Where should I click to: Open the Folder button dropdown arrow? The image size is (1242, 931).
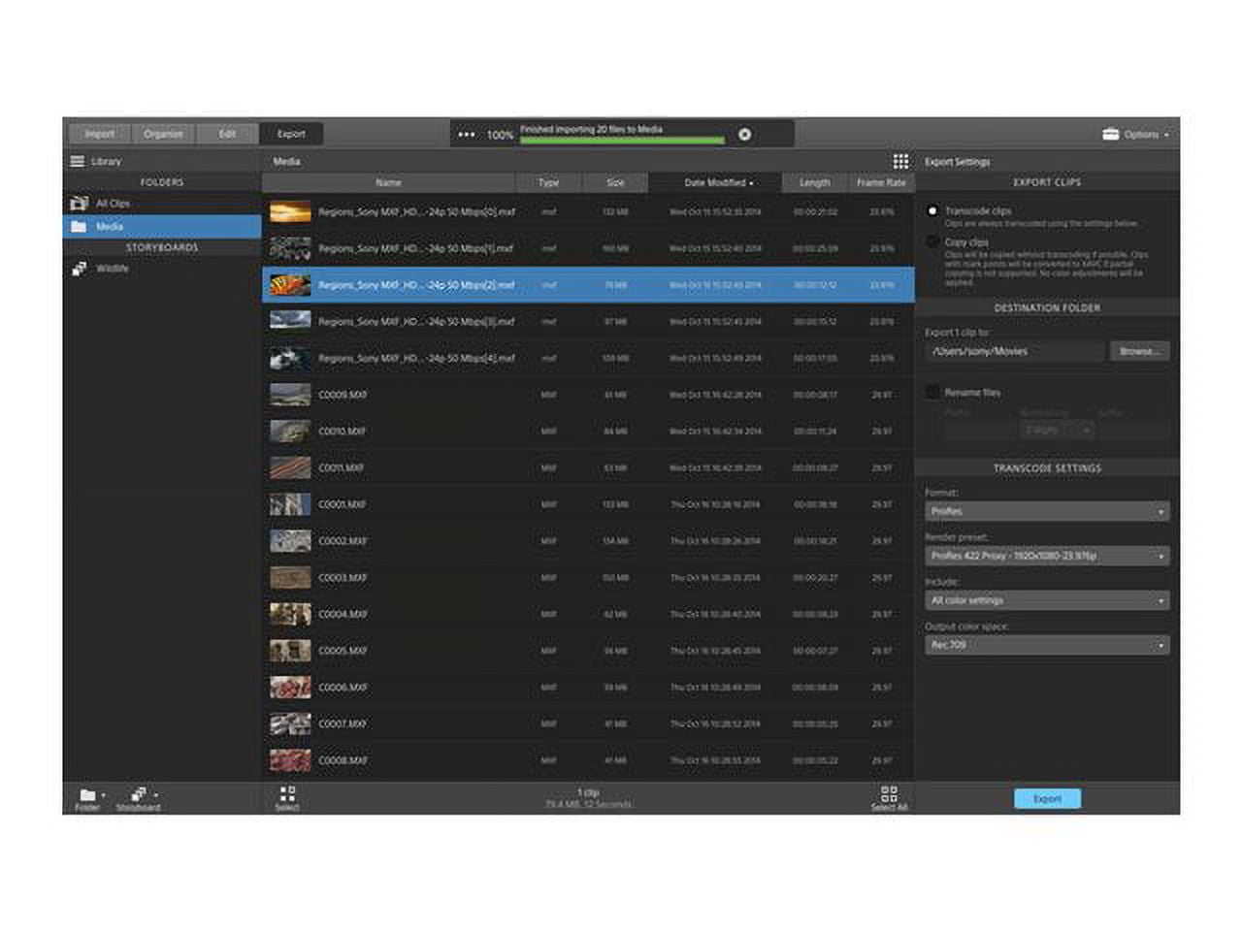click(x=104, y=796)
